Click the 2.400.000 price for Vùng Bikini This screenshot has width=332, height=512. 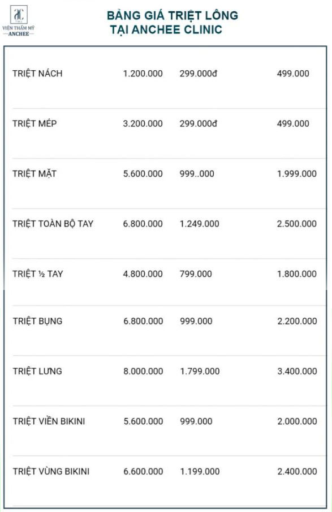297,471
